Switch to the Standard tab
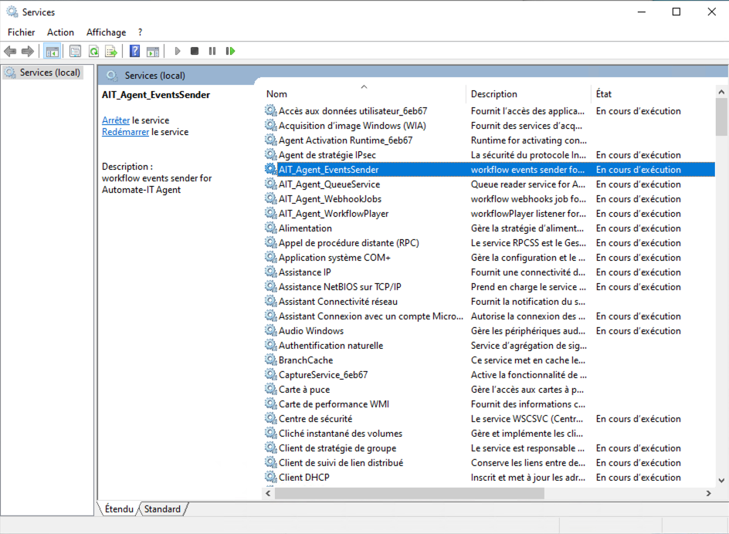Image resolution: width=729 pixels, height=534 pixels. [162, 509]
